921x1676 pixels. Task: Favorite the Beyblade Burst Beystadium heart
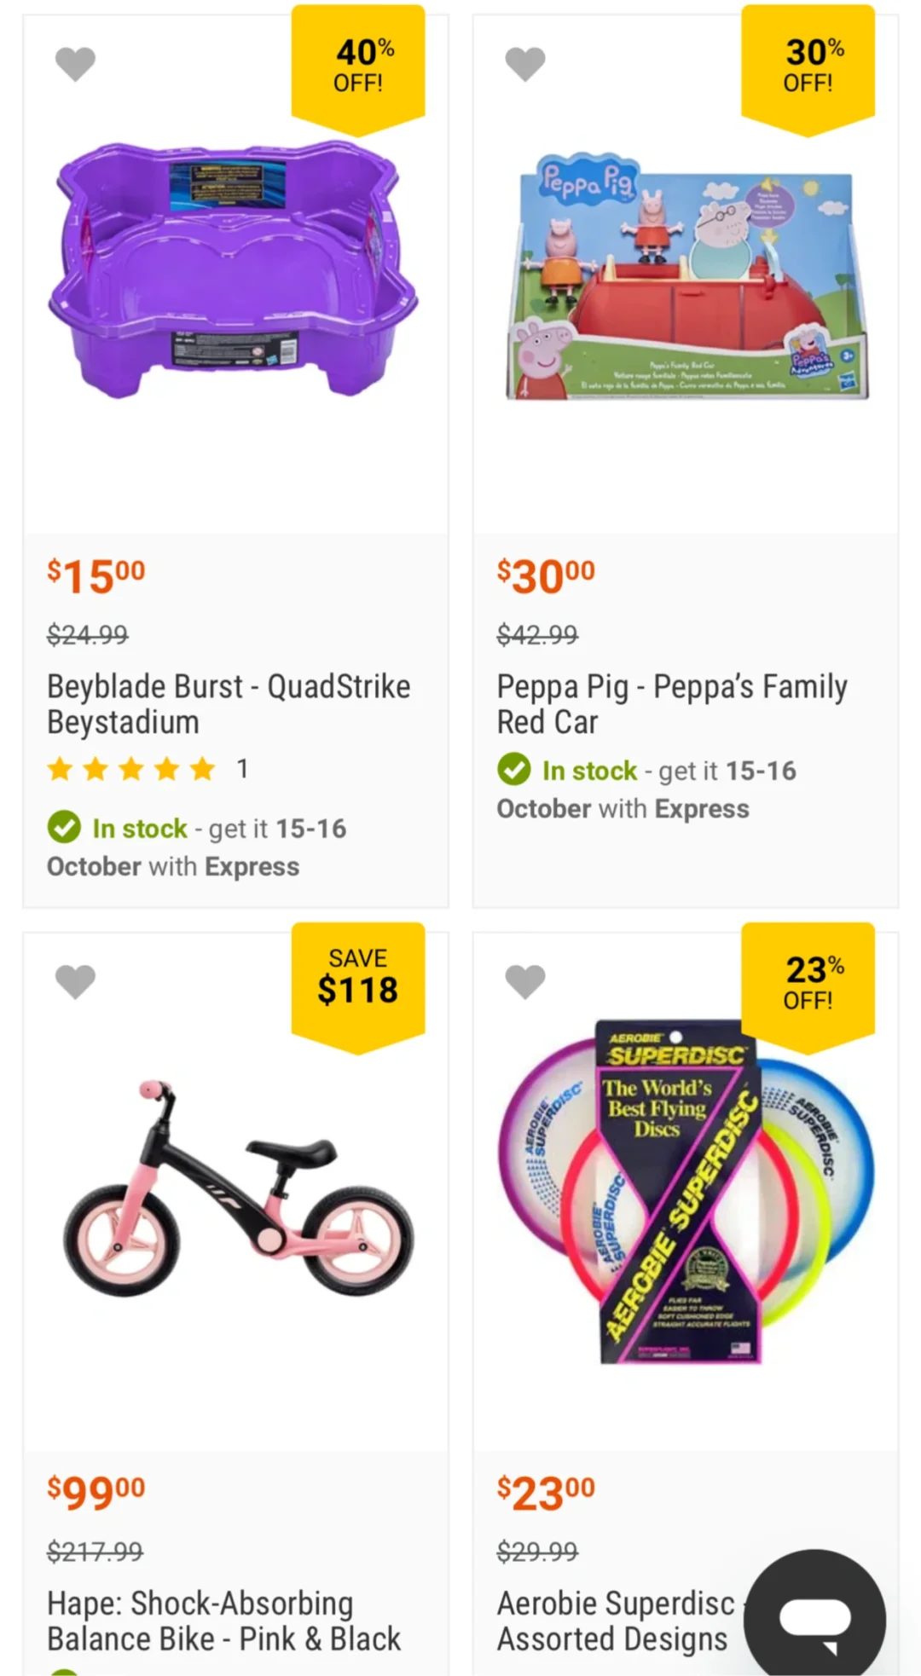75,64
